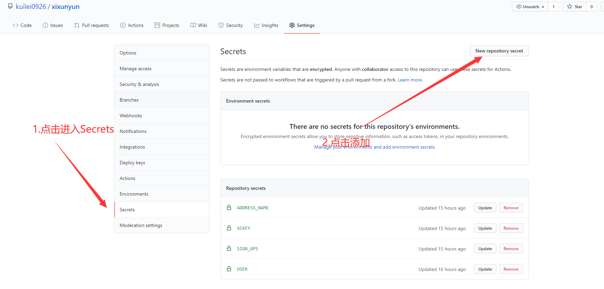
Task: Click the Settings gear icon
Action: point(292,25)
